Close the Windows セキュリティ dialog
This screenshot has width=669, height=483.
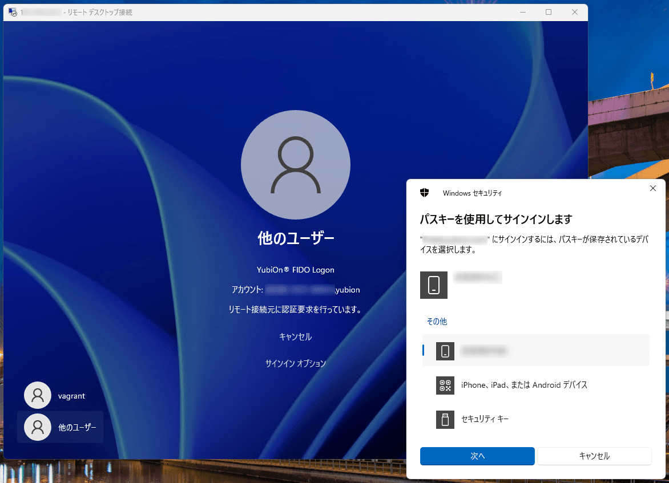point(653,188)
